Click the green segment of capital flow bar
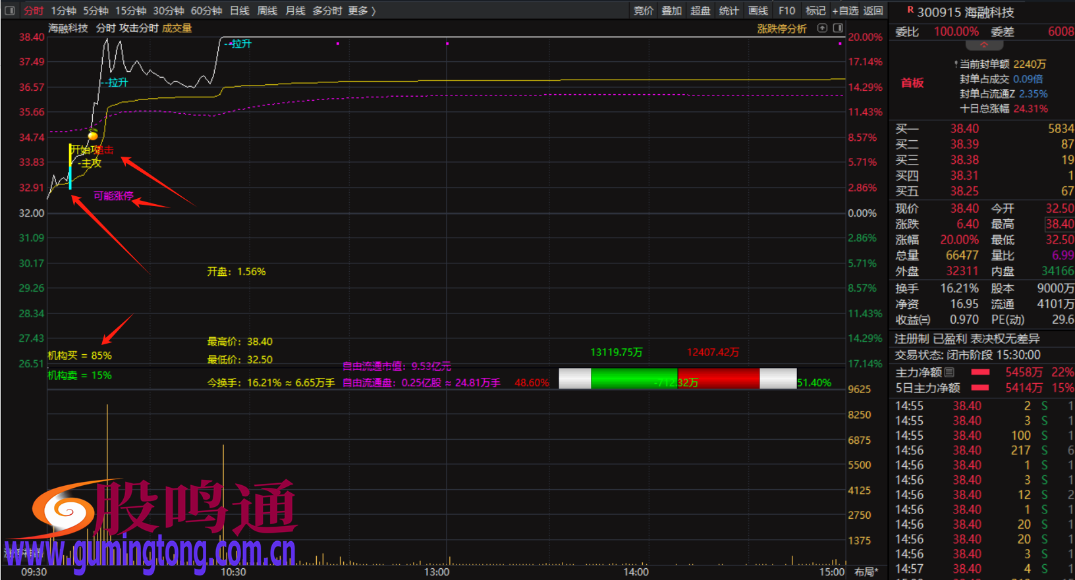The image size is (1075, 580). (634, 379)
